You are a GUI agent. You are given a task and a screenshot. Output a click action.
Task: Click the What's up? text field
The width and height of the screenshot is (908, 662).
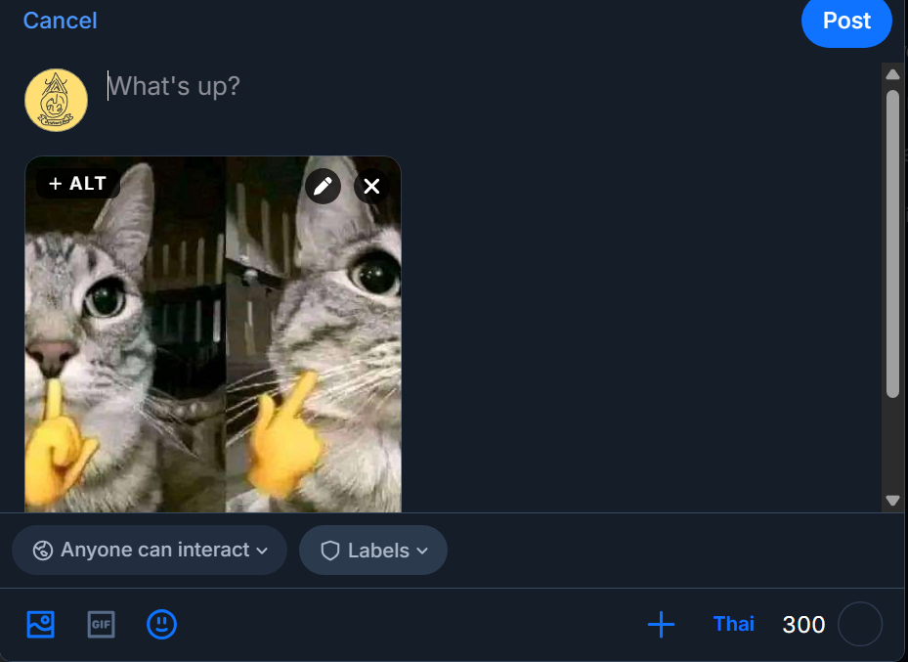point(391,86)
